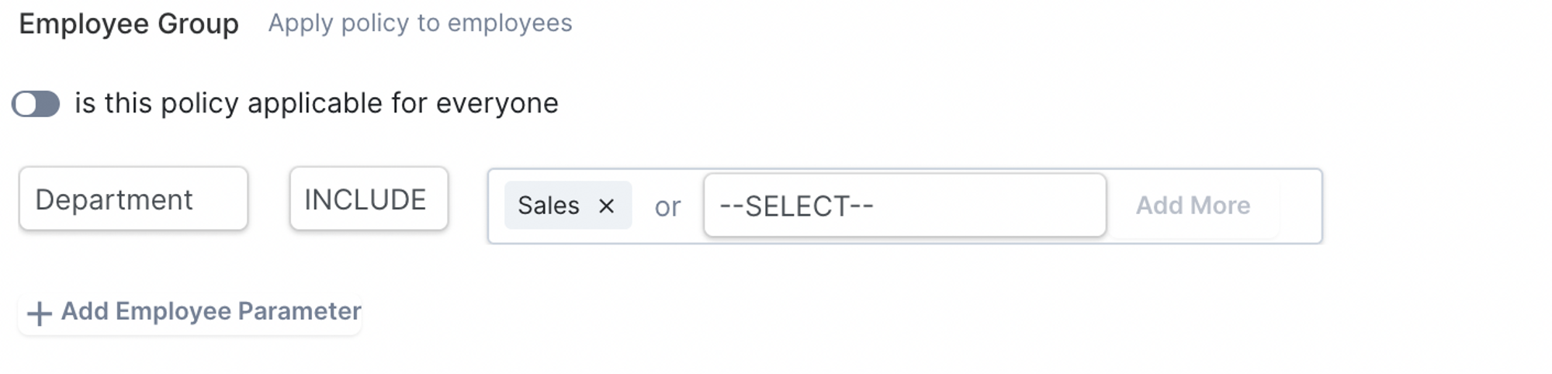Screen dimensions: 1552x374
Task: Expand the --SELECT-- value dropdown
Action: point(905,206)
